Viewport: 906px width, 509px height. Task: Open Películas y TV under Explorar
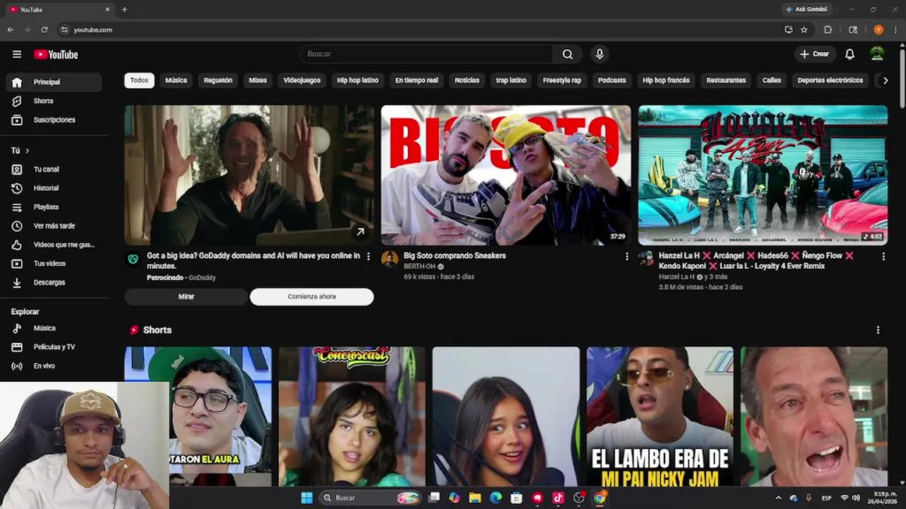(55, 347)
